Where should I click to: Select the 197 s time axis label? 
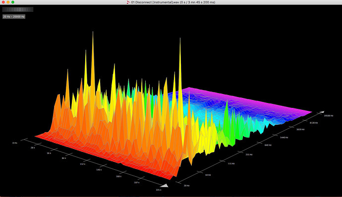tap(136, 183)
